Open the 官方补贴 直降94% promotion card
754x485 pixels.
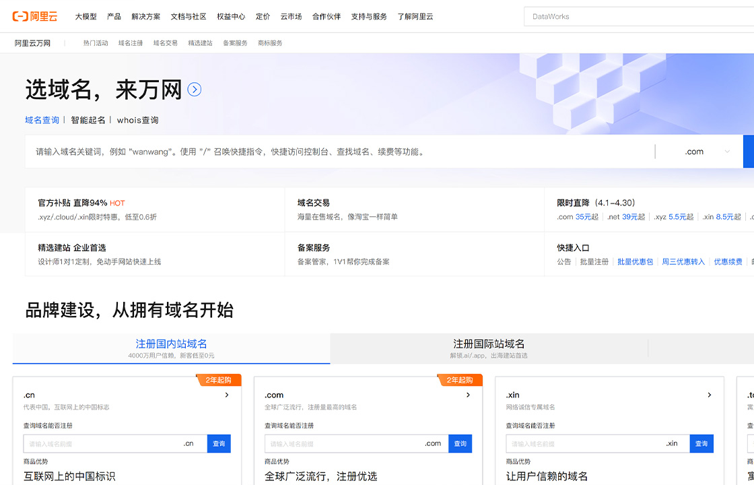coord(155,209)
